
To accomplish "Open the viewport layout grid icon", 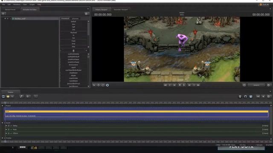I will click(244, 85).
